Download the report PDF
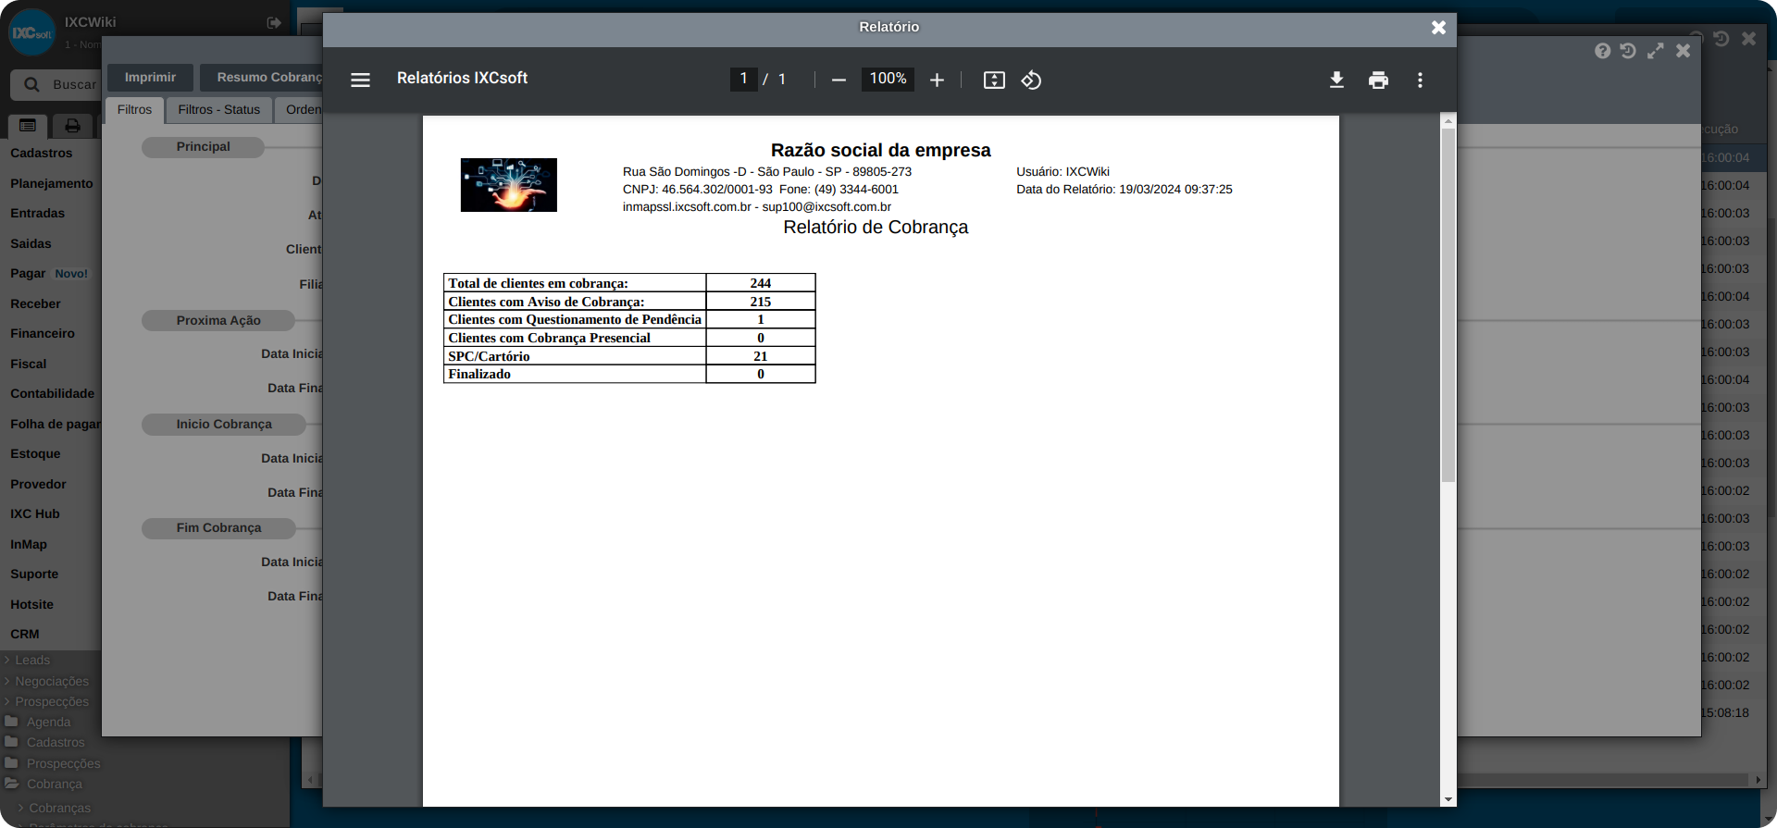Viewport: 1777px width, 828px height. pyautogui.click(x=1336, y=80)
